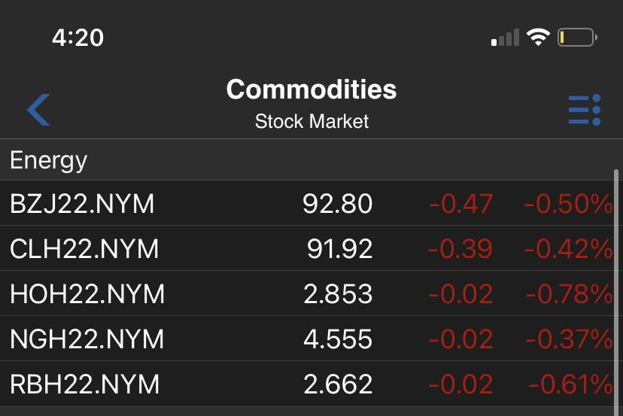Tap the Stock Market subtitle
This screenshot has width=623, height=416.
(x=311, y=121)
